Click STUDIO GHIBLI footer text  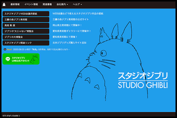point(11,116)
